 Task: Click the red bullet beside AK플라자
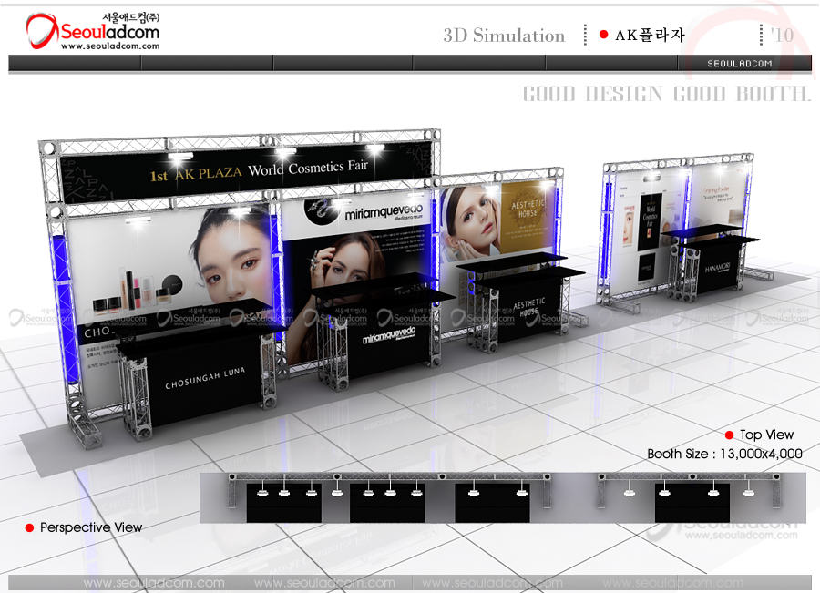(603, 35)
